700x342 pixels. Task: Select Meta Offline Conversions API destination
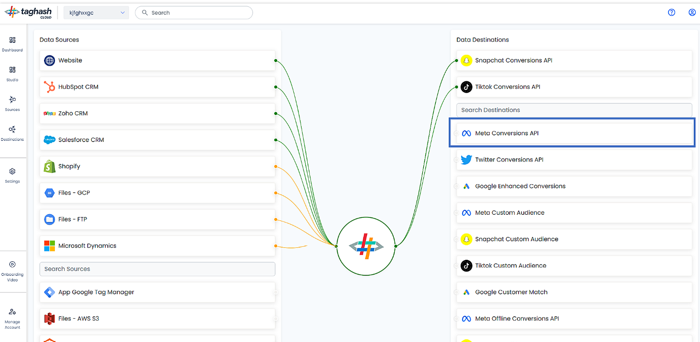click(x=574, y=319)
